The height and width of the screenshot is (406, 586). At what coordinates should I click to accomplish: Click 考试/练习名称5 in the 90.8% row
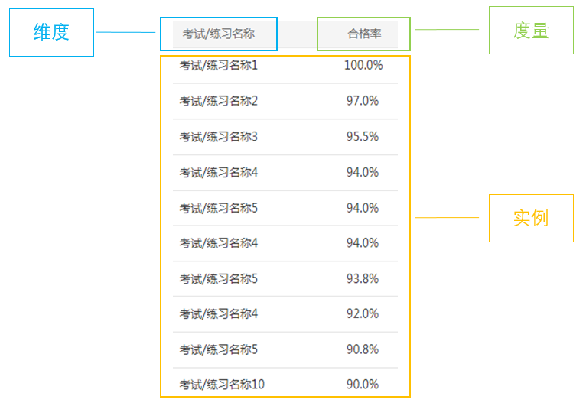pos(218,349)
